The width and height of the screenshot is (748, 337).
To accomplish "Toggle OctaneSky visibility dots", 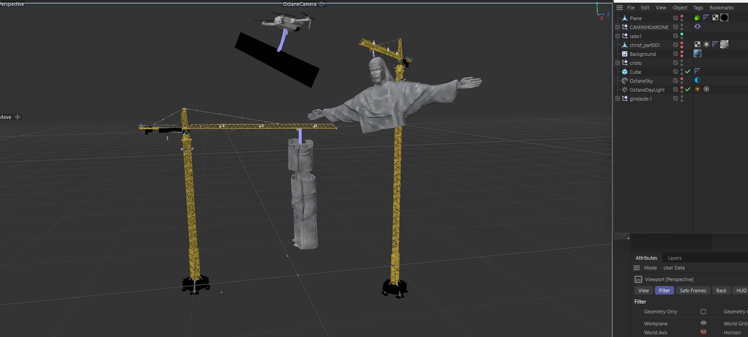I will 682,81.
